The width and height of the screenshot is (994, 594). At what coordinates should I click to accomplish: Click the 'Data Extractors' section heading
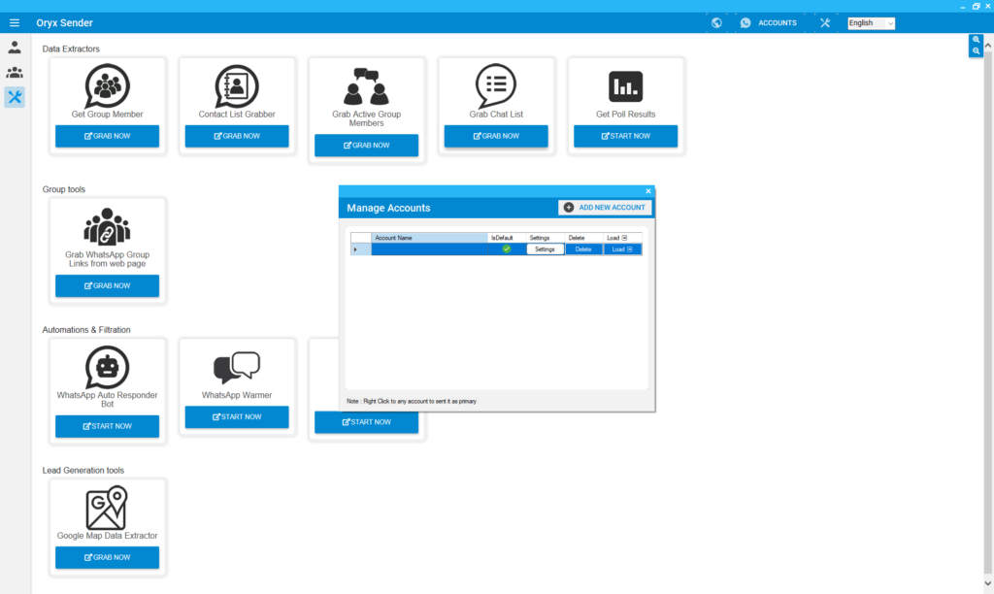point(71,49)
